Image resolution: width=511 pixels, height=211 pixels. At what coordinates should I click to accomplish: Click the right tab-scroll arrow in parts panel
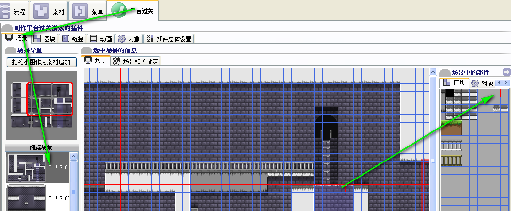[506, 83]
